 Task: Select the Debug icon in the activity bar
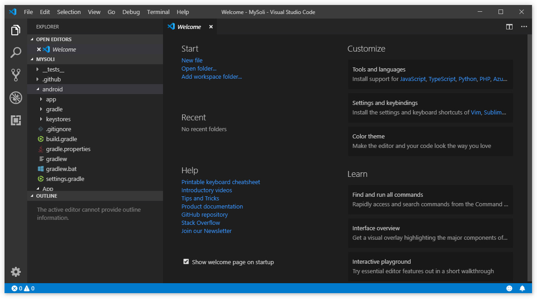click(x=16, y=98)
